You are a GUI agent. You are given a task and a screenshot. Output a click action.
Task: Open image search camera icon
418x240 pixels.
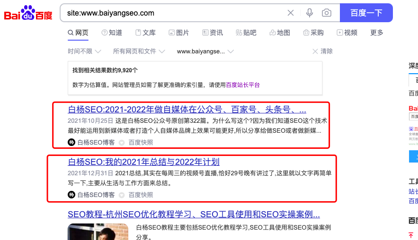pyautogui.click(x=327, y=13)
